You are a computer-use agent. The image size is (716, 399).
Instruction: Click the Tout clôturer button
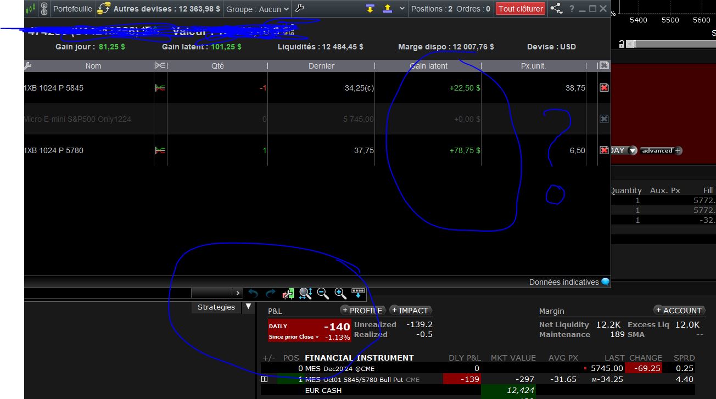pyautogui.click(x=521, y=9)
